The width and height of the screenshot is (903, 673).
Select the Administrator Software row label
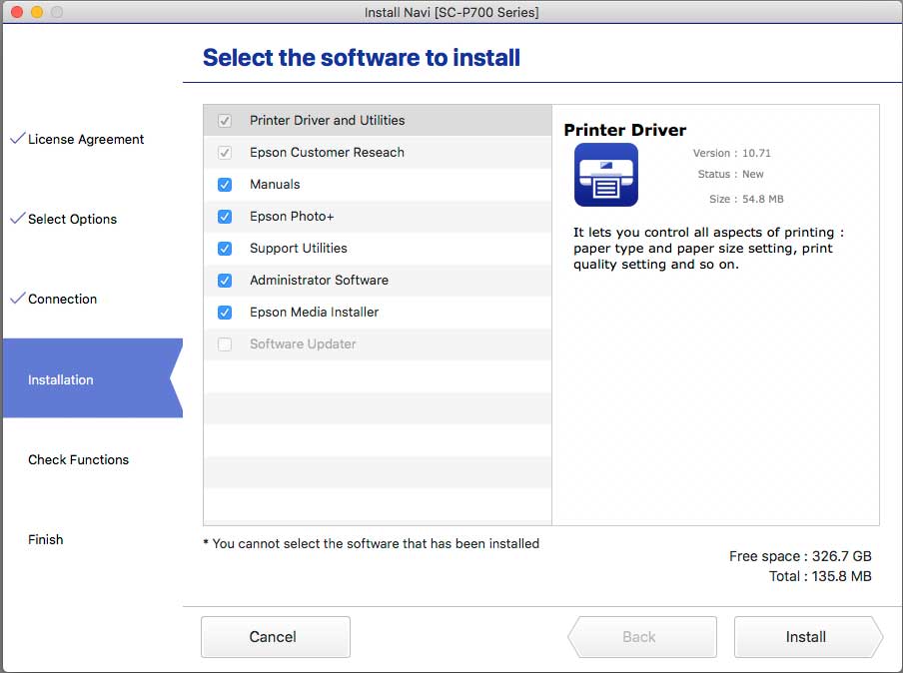click(319, 280)
